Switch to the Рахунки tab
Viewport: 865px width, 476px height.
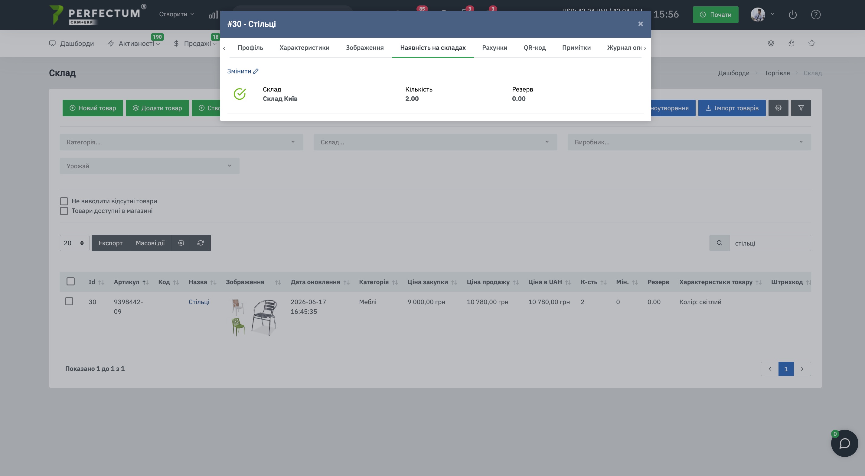coord(494,48)
